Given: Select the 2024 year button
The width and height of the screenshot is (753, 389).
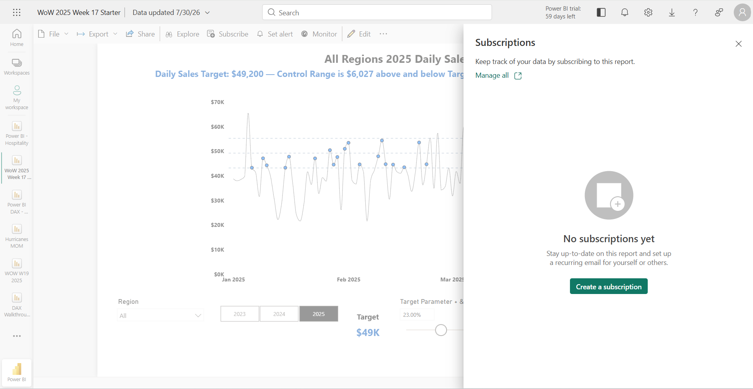Looking at the screenshot, I should pos(279,314).
